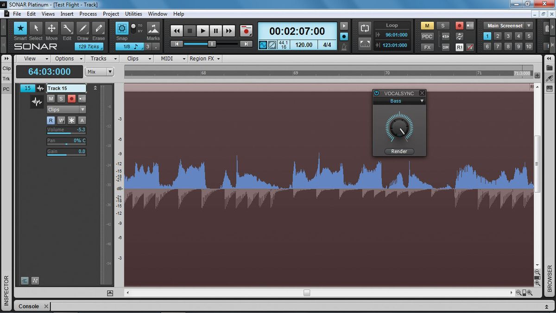Zoom in horizontally with plus magnifier
Screen dimensions: 556x313
click(x=530, y=293)
